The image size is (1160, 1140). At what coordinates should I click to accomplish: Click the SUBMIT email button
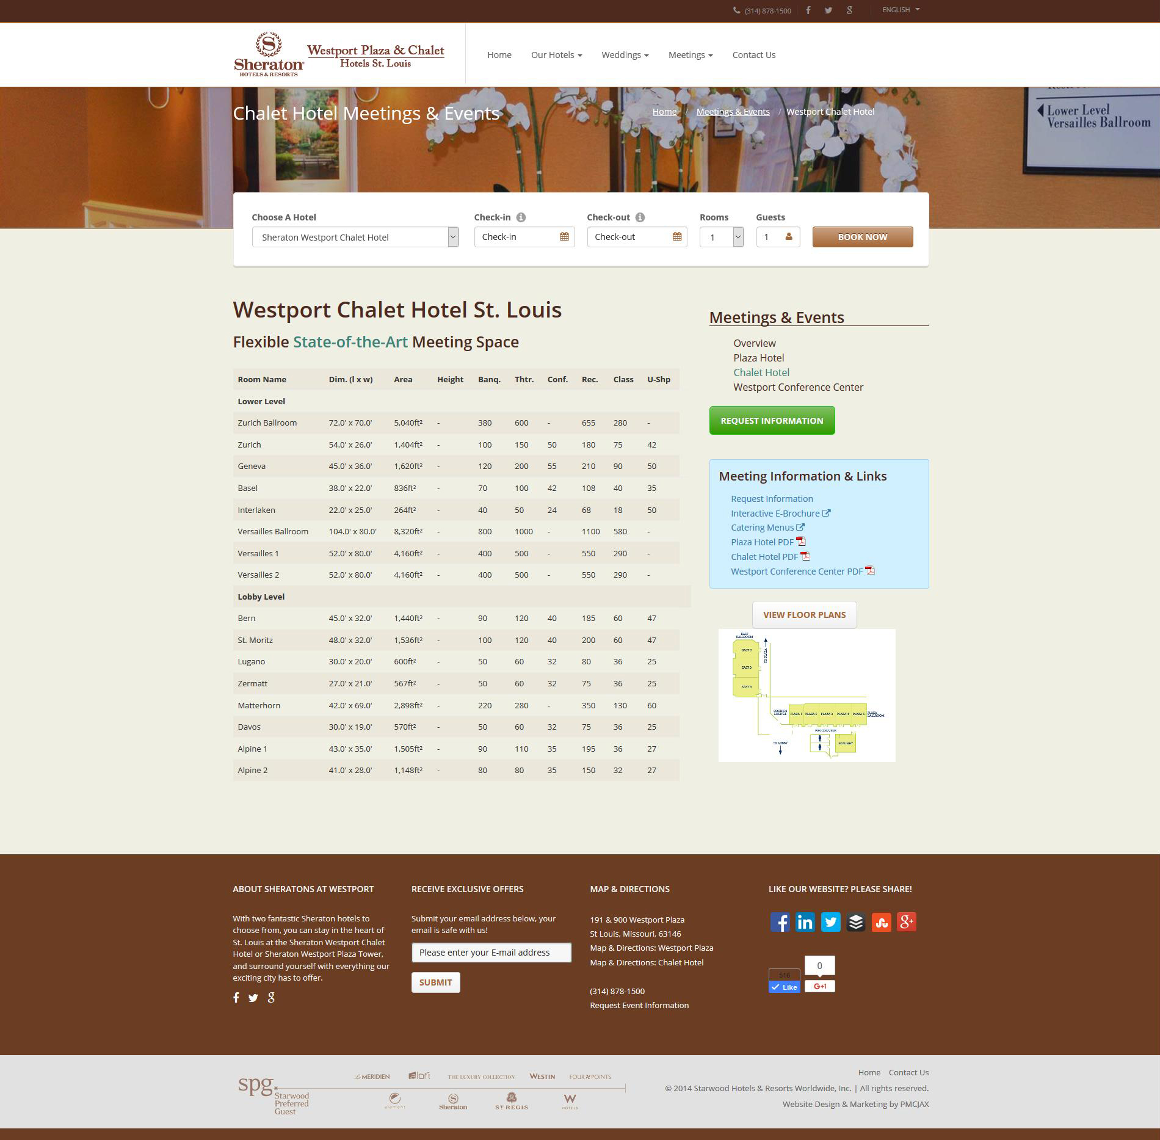click(x=435, y=982)
